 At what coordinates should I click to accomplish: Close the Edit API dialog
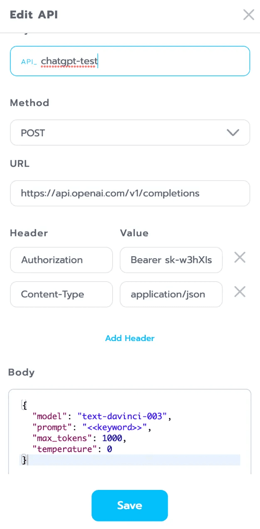tap(248, 15)
